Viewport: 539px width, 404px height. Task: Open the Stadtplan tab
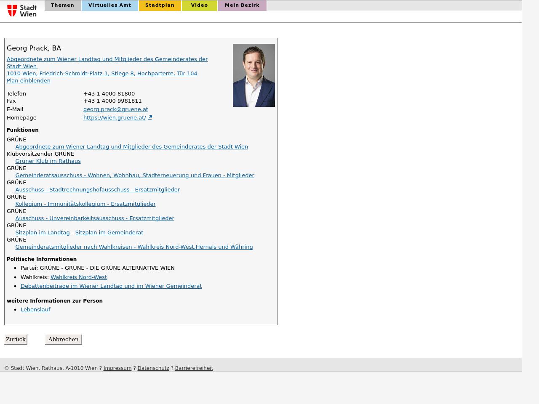coord(160,5)
